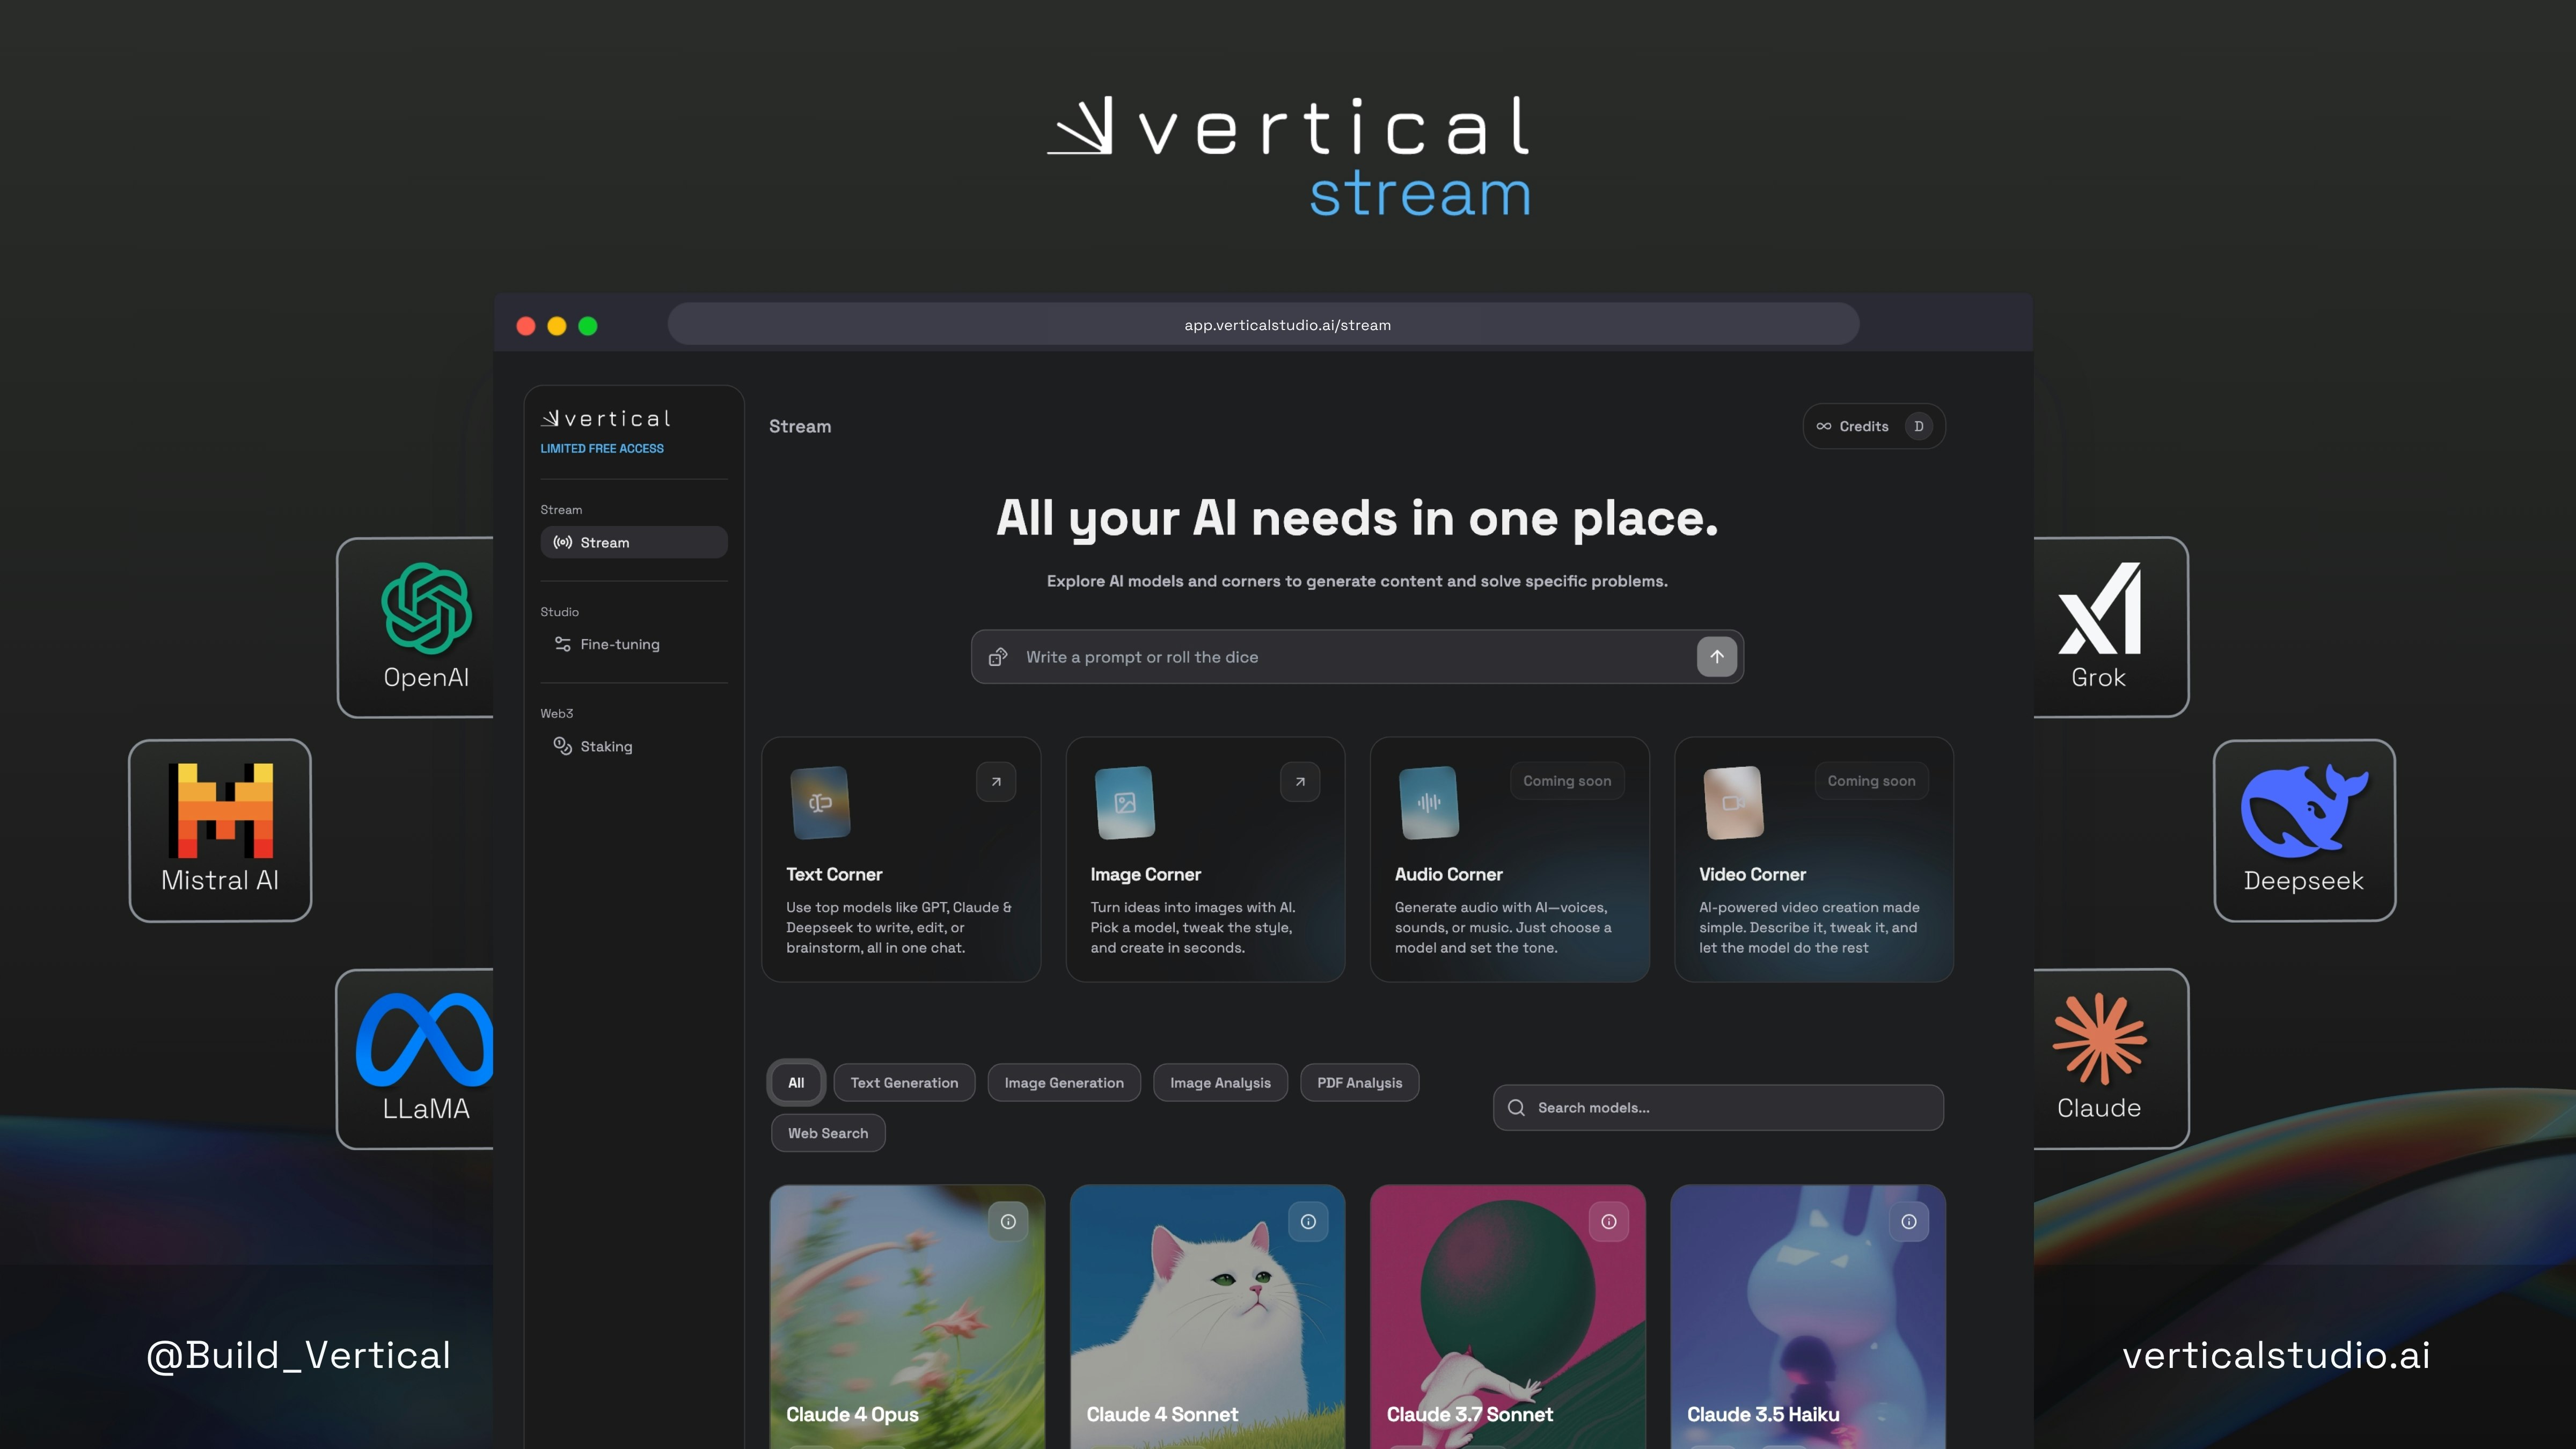Filter models by Text Generation
The width and height of the screenshot is (2576, 1449).
tap(904, 1082)
